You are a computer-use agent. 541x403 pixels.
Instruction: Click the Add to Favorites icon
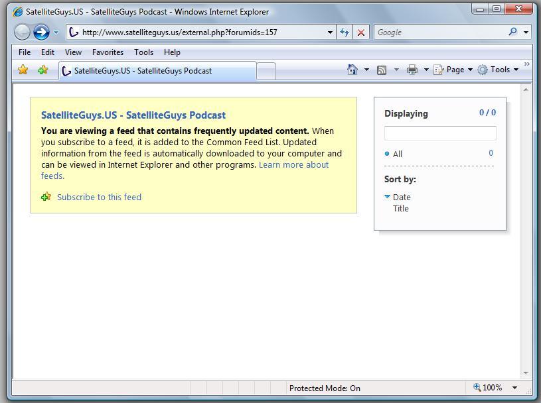pos(43,70)
